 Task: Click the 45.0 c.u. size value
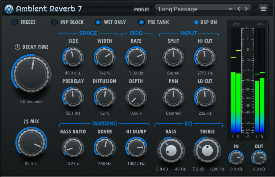73,73
